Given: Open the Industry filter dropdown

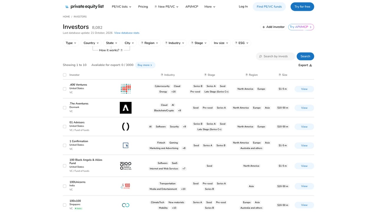Looking at the screenshot, I should click(x=175, y=43).
